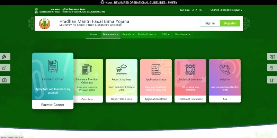The width and height of the screenshot is (277, 138).
Task: Click the circle icon beside the Note banner
Action: (102, 2)
